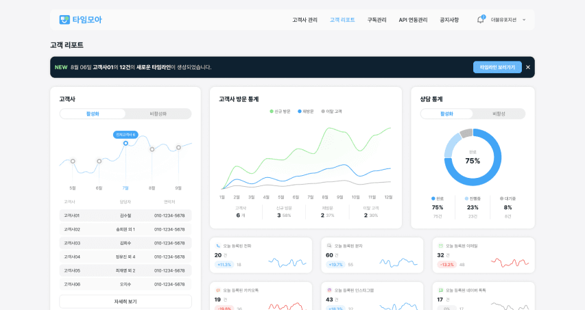Image resolution: width=585 pixels, height=310 pixels.
Task: Select 활성화 in the 고객사 panel
Action: [93, 114]
